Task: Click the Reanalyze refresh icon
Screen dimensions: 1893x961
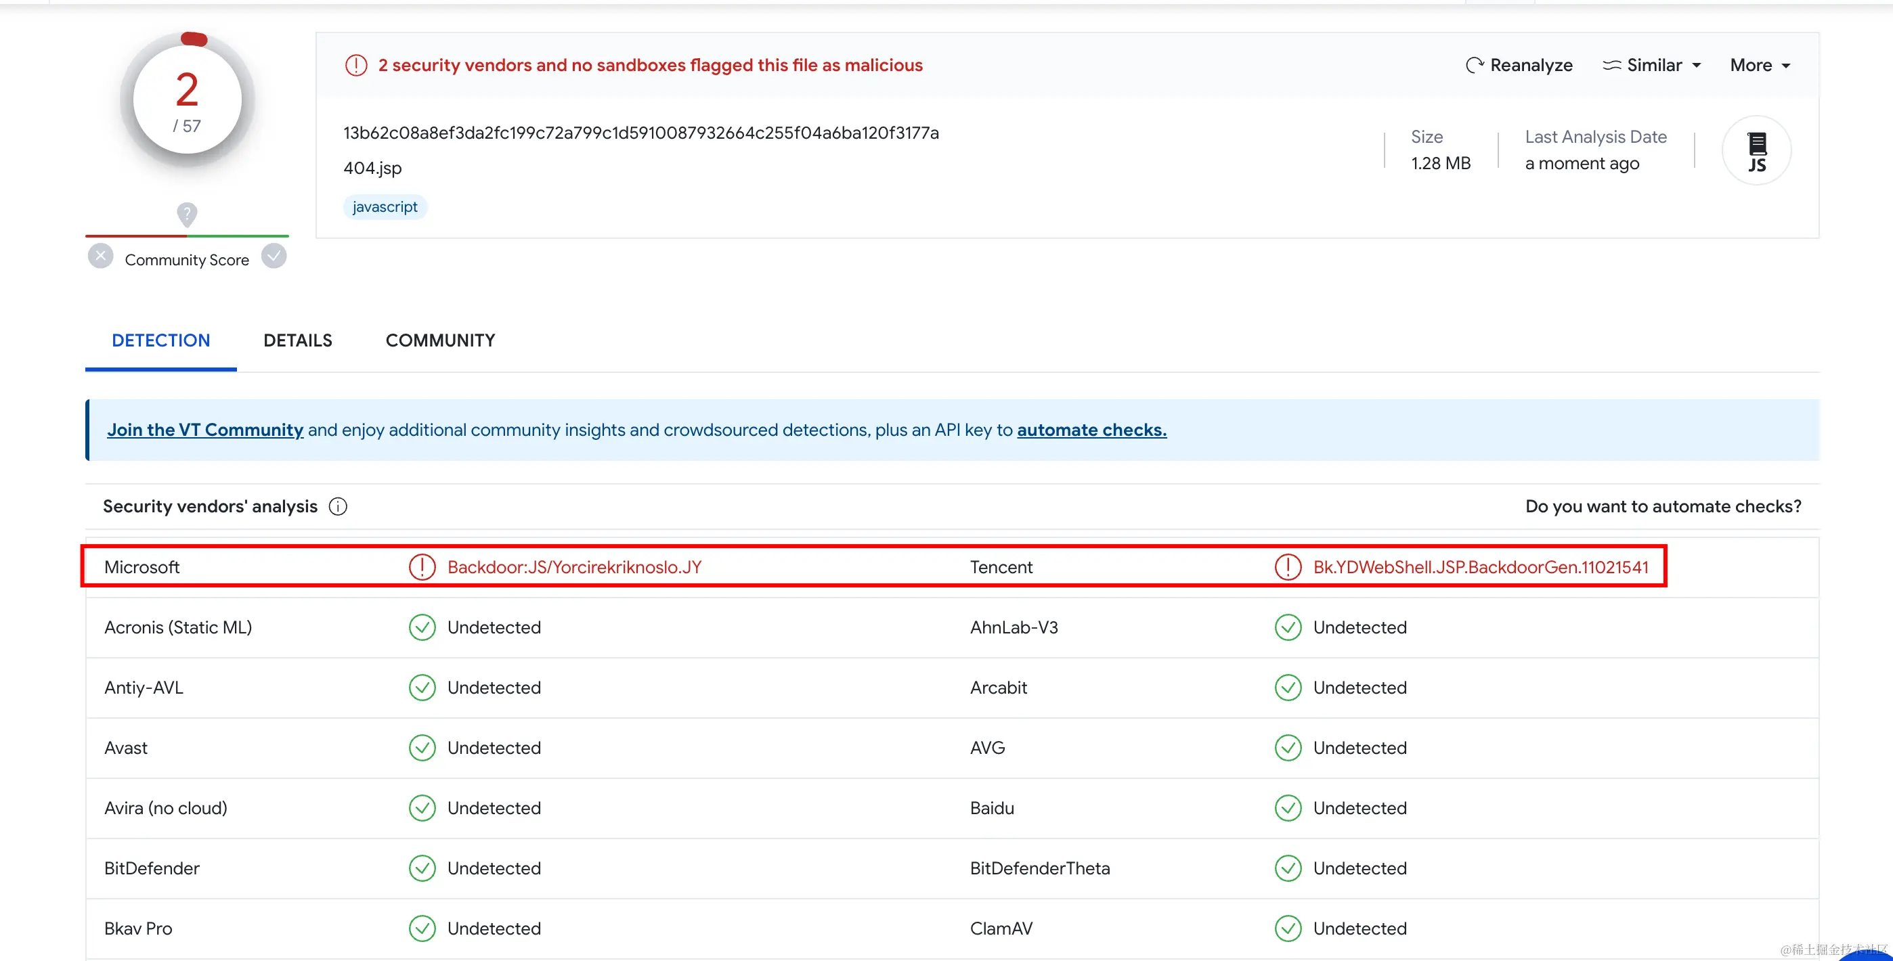Action: coord(1474,66)
